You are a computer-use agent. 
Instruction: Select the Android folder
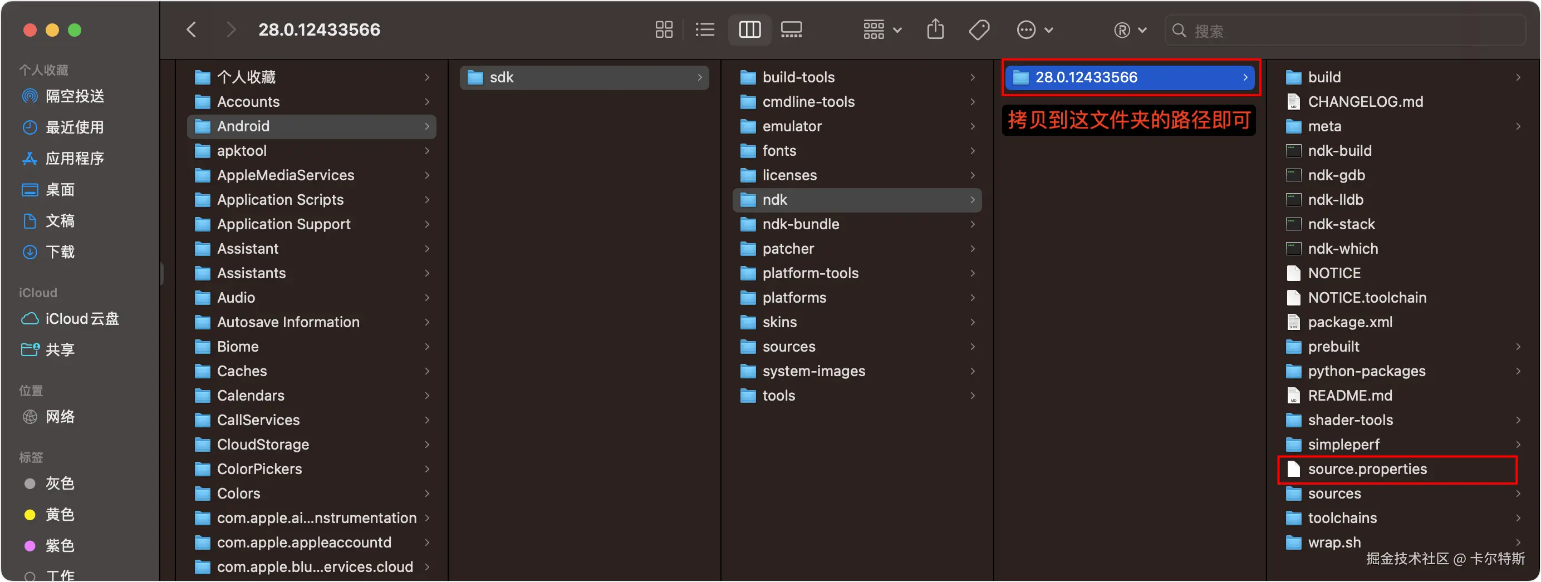(312, 126)
